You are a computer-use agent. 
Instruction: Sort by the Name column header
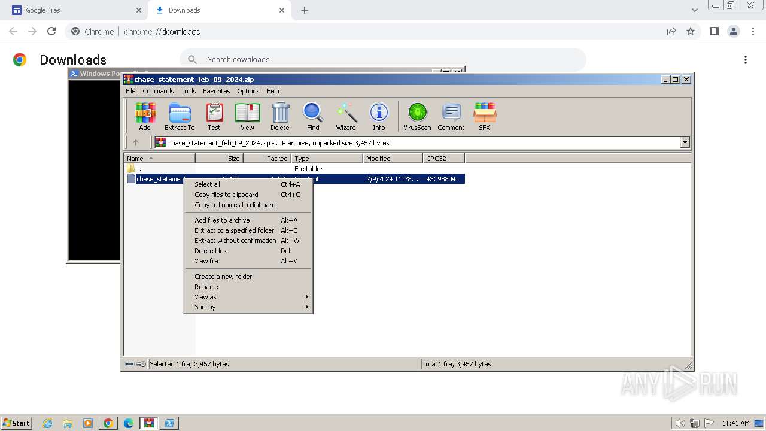click(x=160, y=159)
